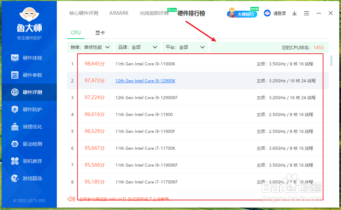Select 11th Gen Intel Core i7-11700K name
The height and width of the screenshot is (210, 341).
145,148
